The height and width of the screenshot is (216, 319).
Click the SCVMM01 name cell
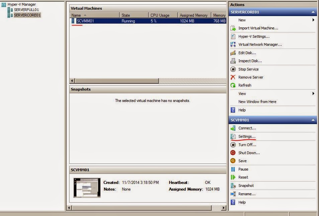[85, 21]
